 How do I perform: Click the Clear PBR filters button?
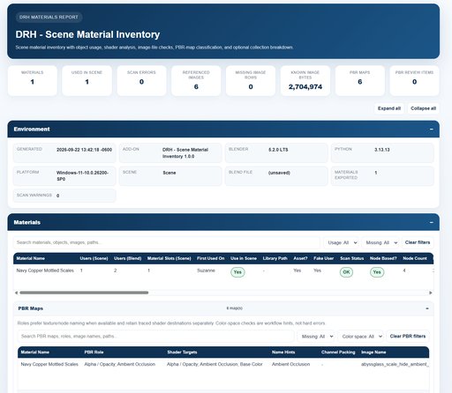408,337
